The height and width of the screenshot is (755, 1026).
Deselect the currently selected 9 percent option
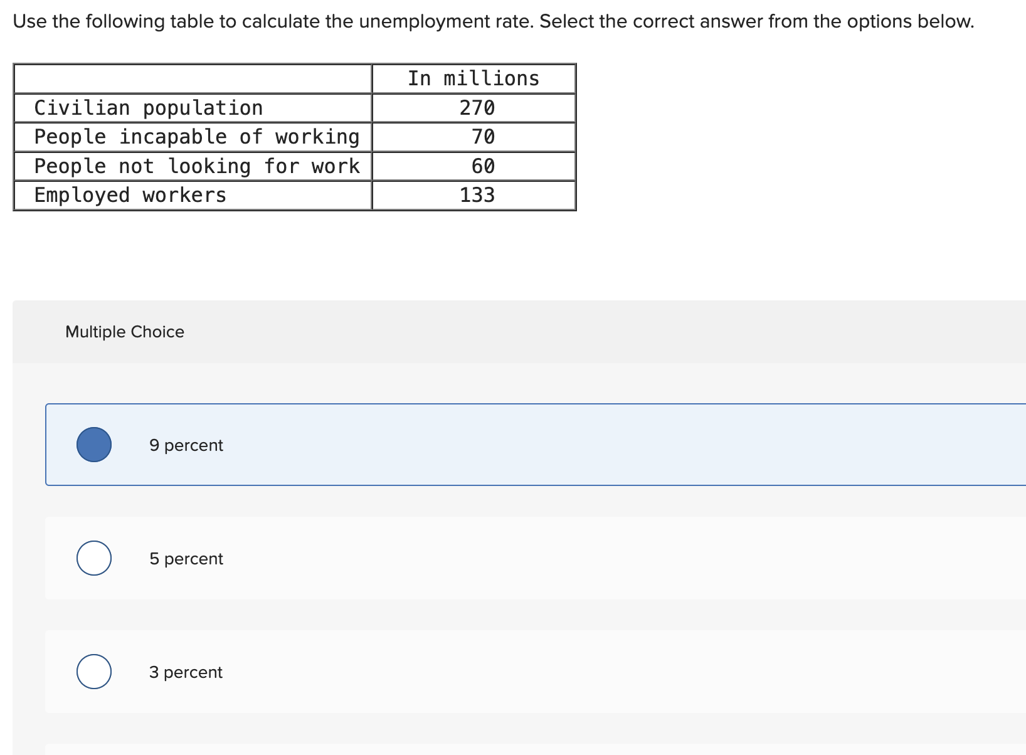coord(93,445)
